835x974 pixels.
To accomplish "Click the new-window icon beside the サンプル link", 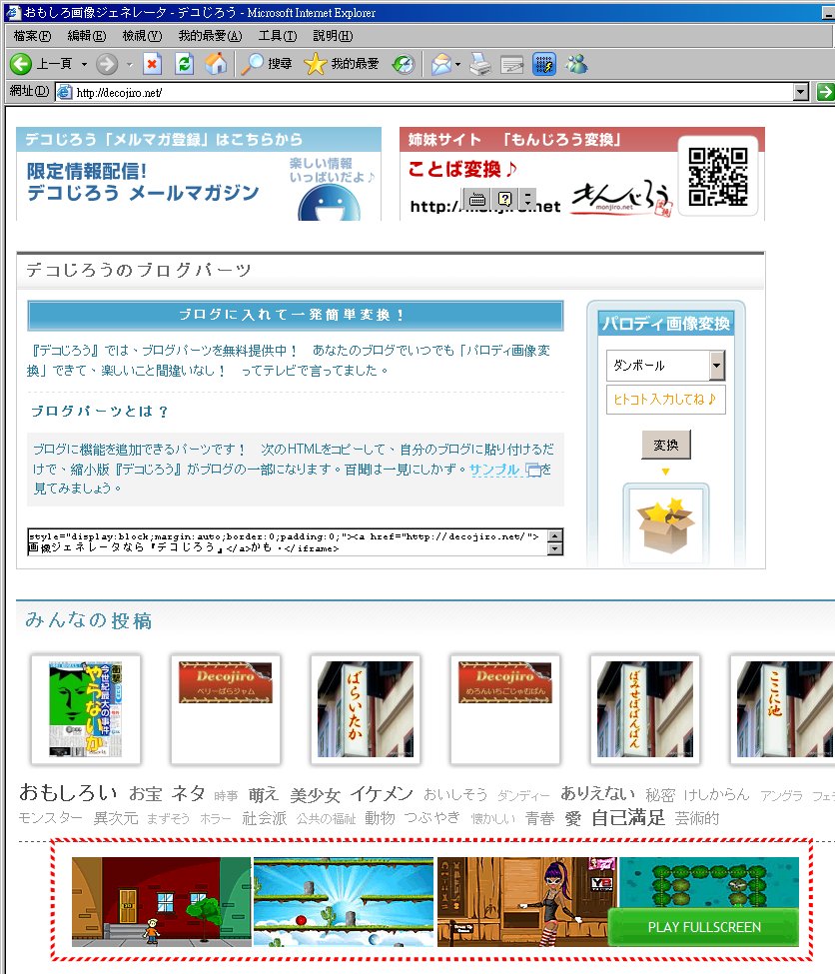I will (533, 470).
